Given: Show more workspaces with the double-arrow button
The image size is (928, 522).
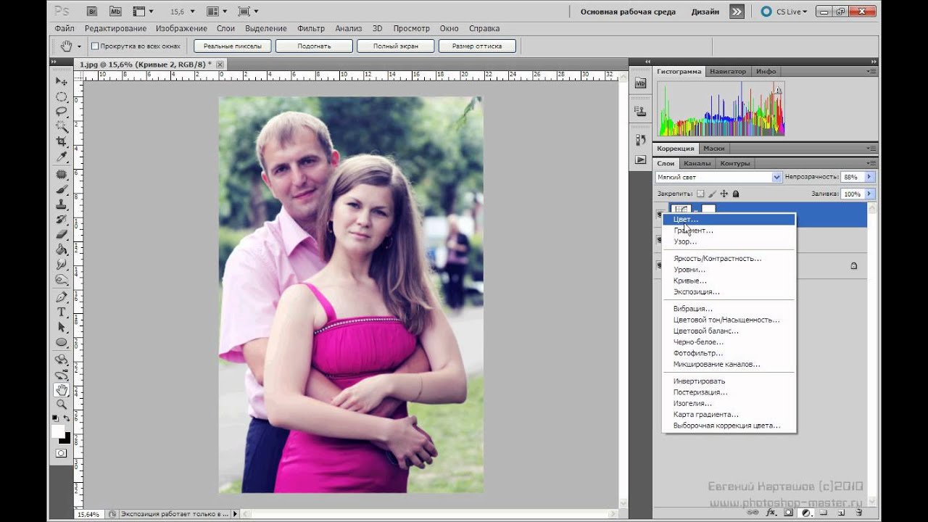Looking at the screenshot, I should tap(737, 12).
